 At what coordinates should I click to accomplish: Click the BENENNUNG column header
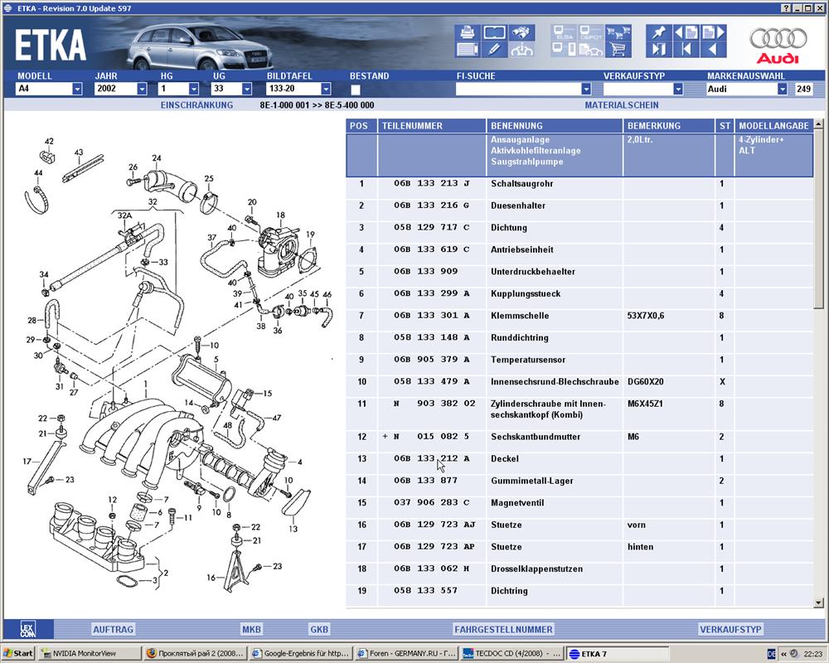tap(554, 126)
